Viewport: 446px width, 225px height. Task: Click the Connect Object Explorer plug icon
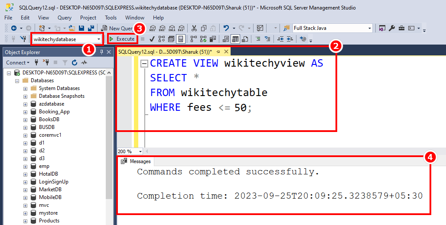[x=36, y=62]
